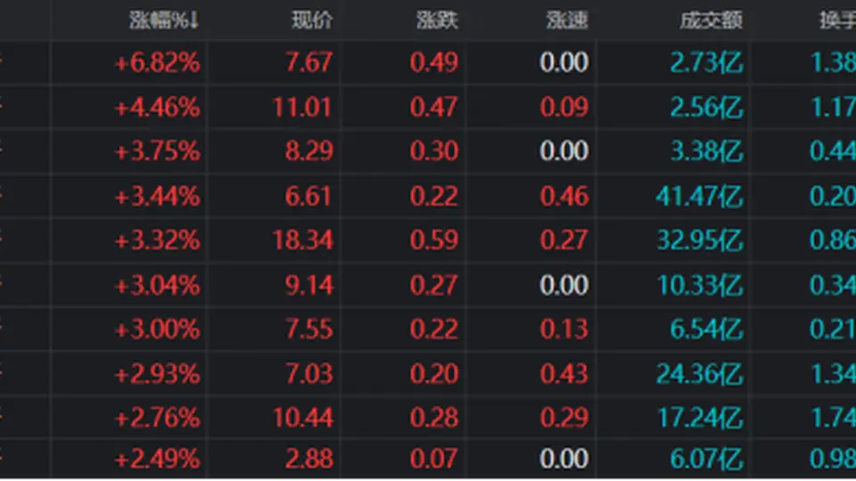Select the +3.75% cell

click(x=157, y=151)
